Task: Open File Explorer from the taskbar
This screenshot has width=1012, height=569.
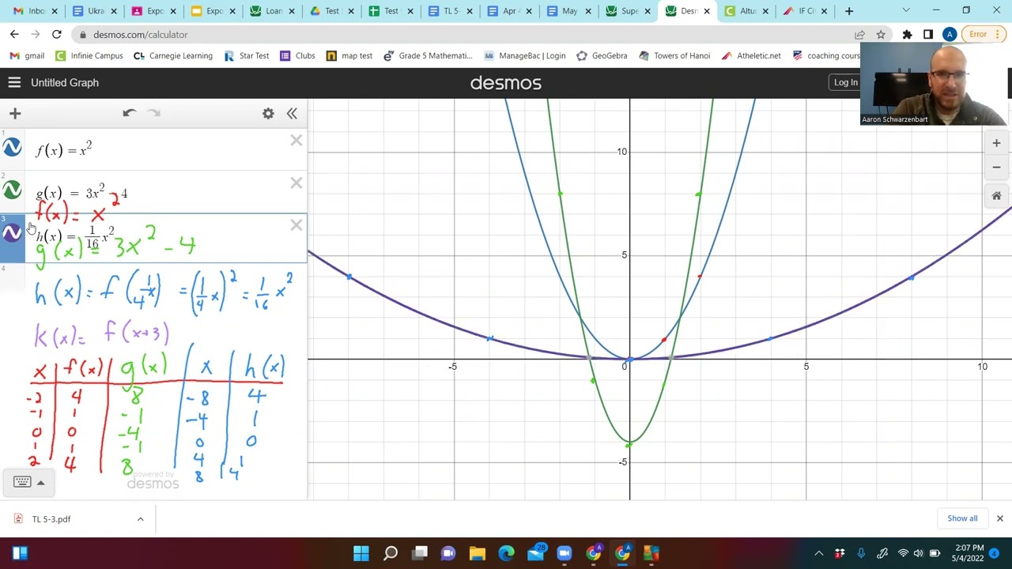Action: 477,553
